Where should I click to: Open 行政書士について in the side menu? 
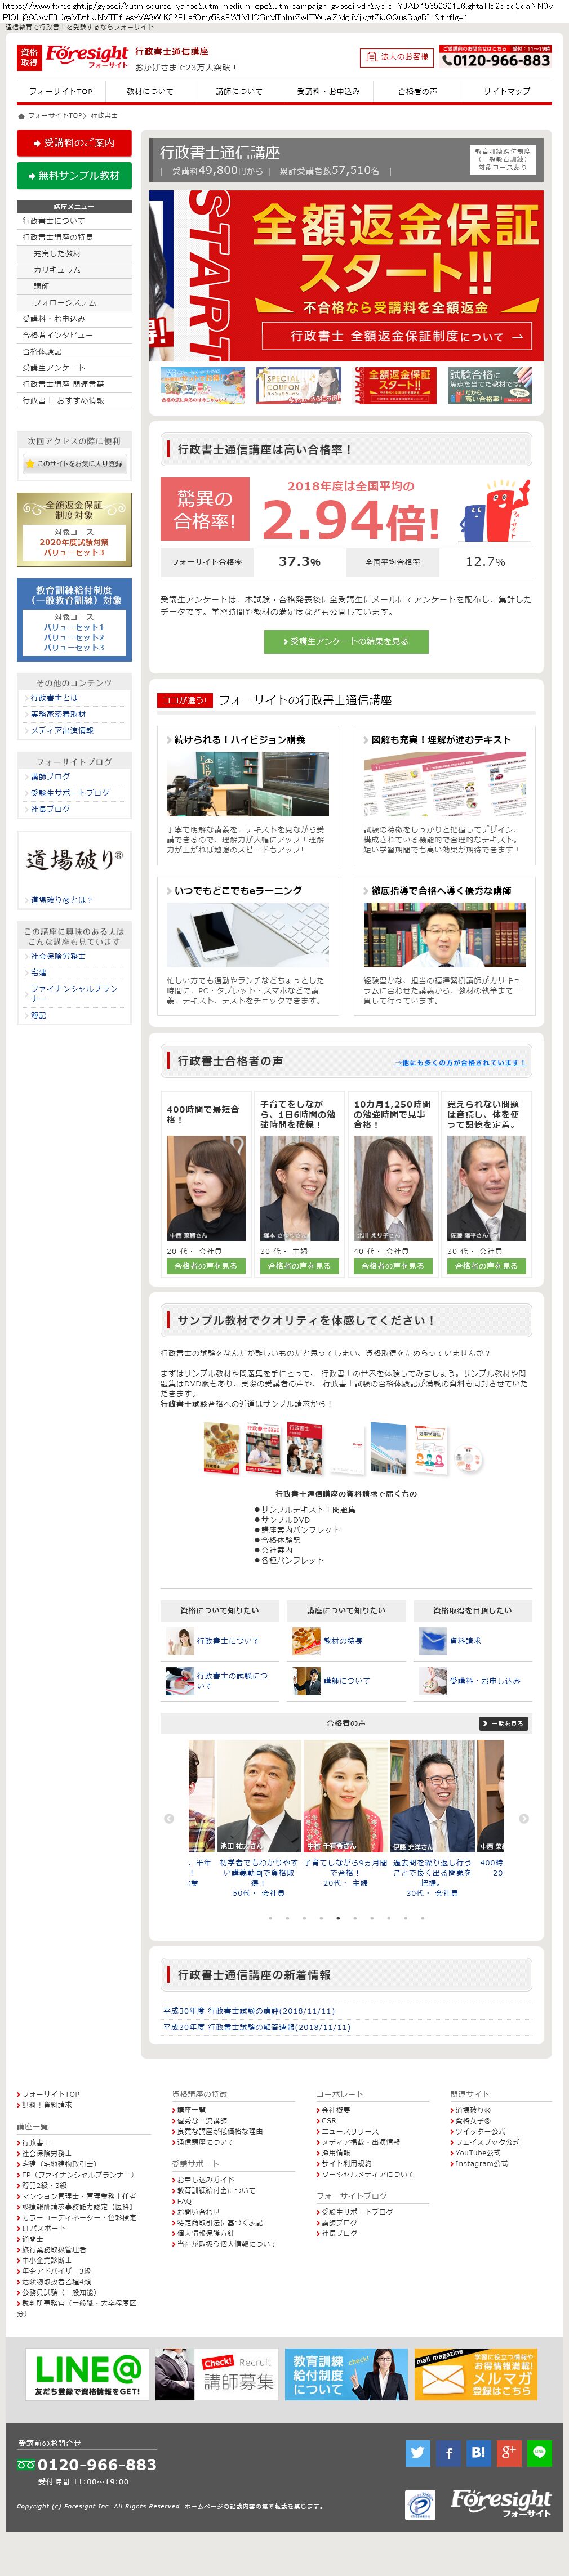74,221
